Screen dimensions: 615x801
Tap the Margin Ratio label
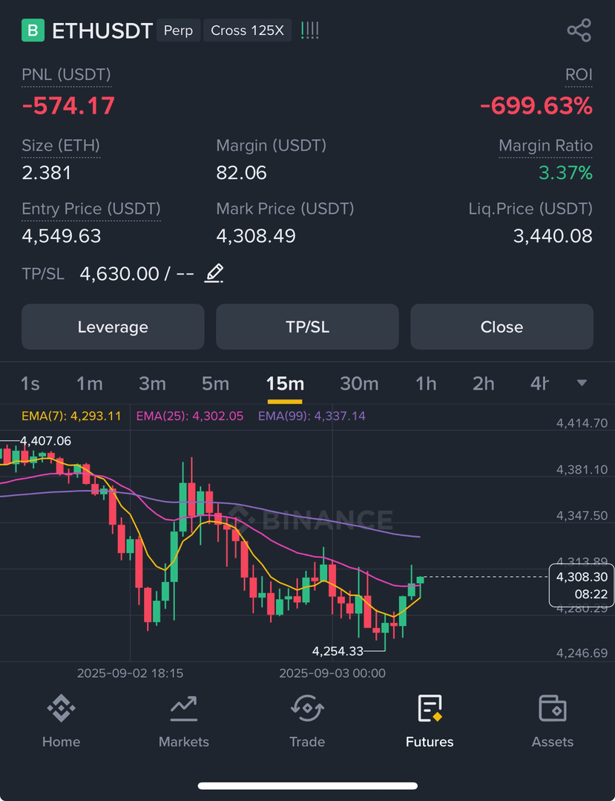point(545,146)
